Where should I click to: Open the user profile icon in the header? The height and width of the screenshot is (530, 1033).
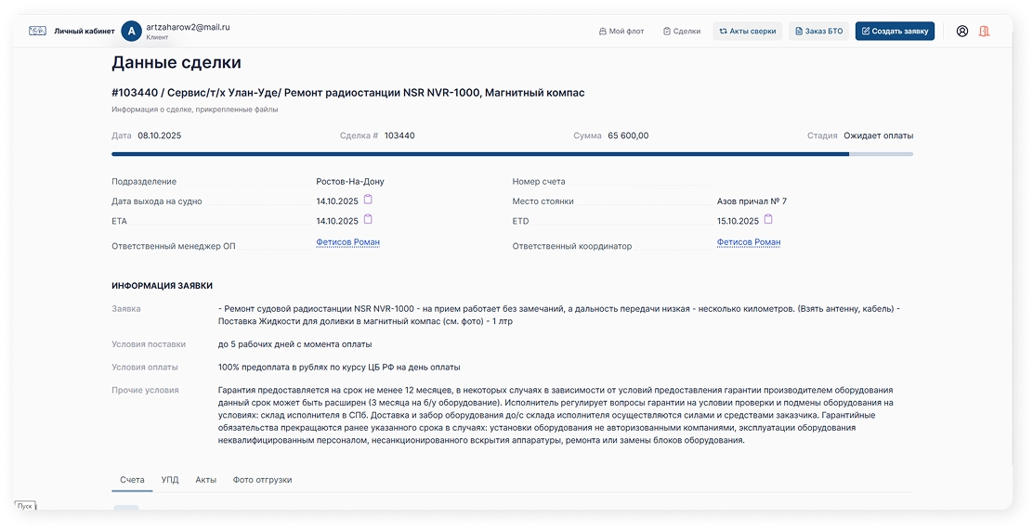point(961,31)
